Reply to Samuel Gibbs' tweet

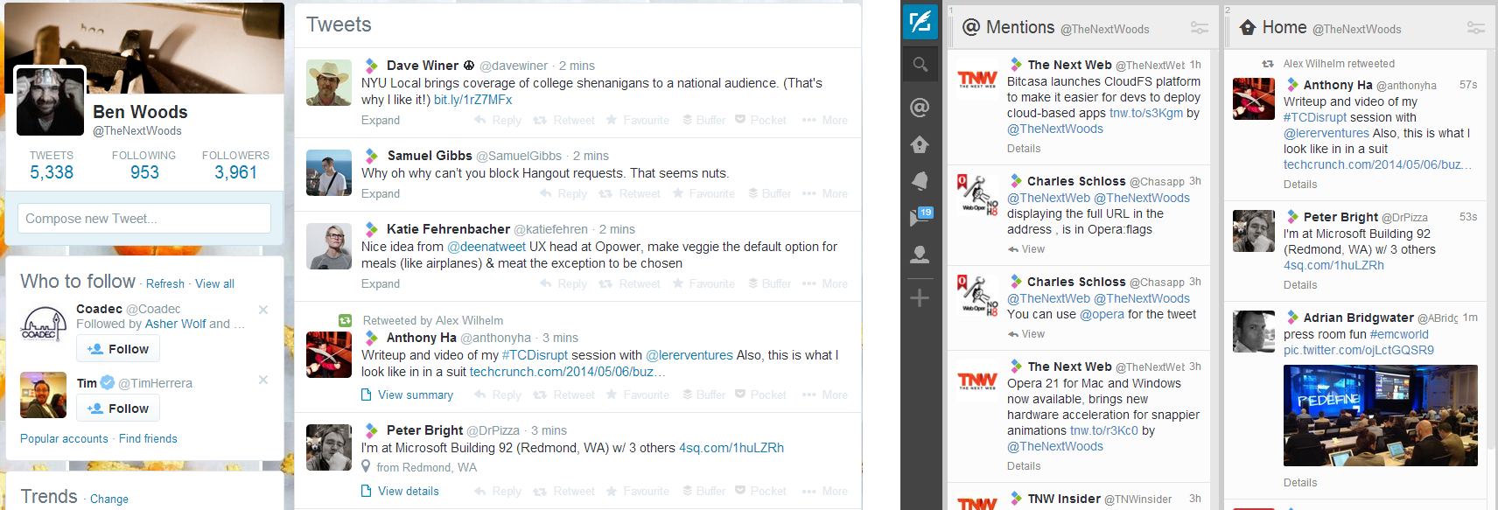[x=564, y=193]
